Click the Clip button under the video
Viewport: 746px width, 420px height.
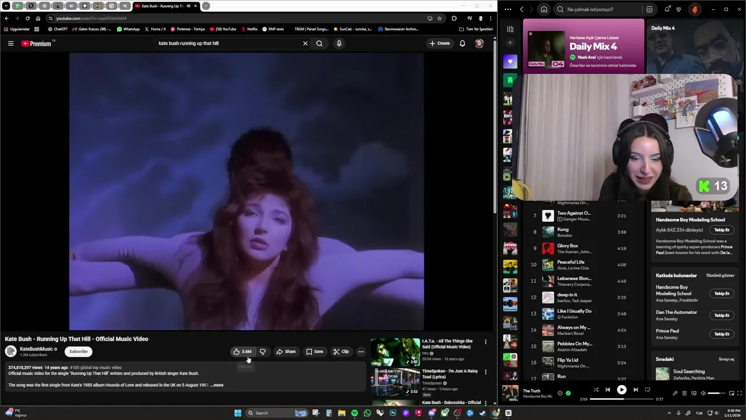(x=342, y=351)
